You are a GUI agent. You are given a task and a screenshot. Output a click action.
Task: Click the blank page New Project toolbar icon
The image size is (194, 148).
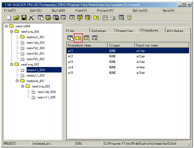pos(9,18)
